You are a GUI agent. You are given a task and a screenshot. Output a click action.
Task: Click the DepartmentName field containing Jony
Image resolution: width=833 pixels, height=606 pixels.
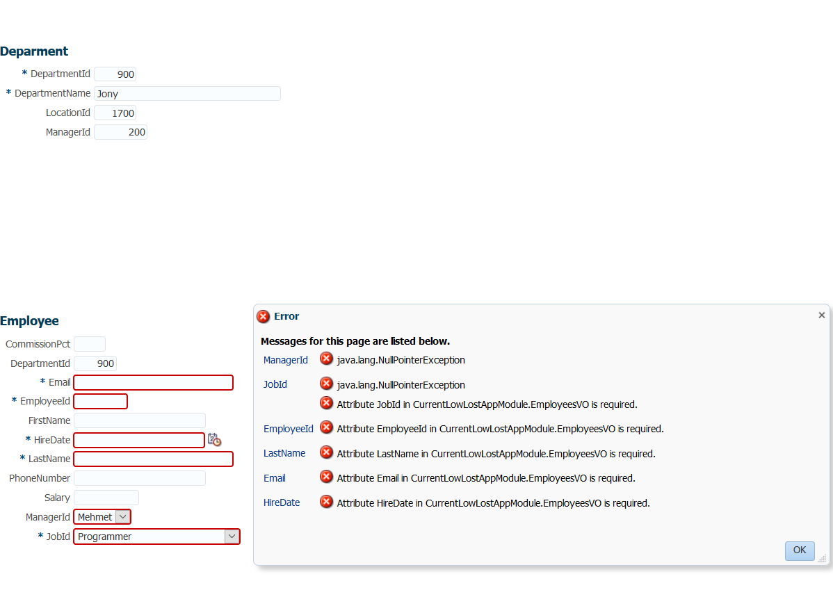click(187, 93)
